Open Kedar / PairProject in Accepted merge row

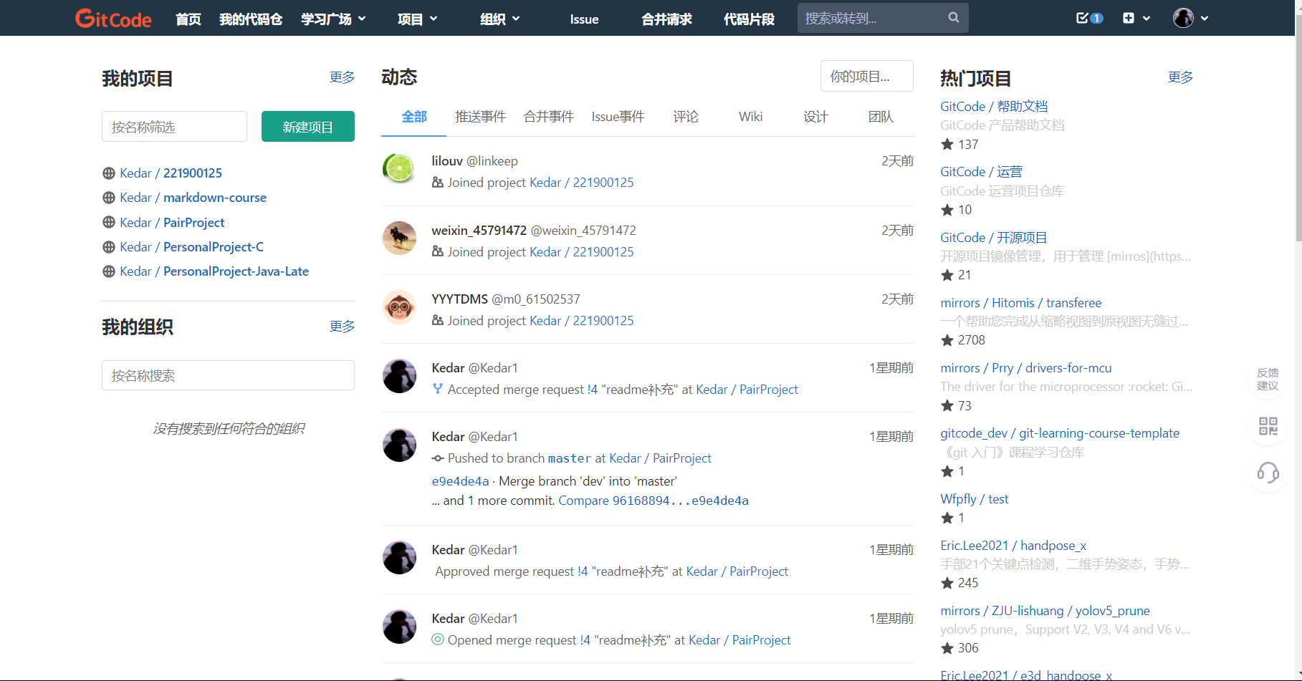point(747,390)
